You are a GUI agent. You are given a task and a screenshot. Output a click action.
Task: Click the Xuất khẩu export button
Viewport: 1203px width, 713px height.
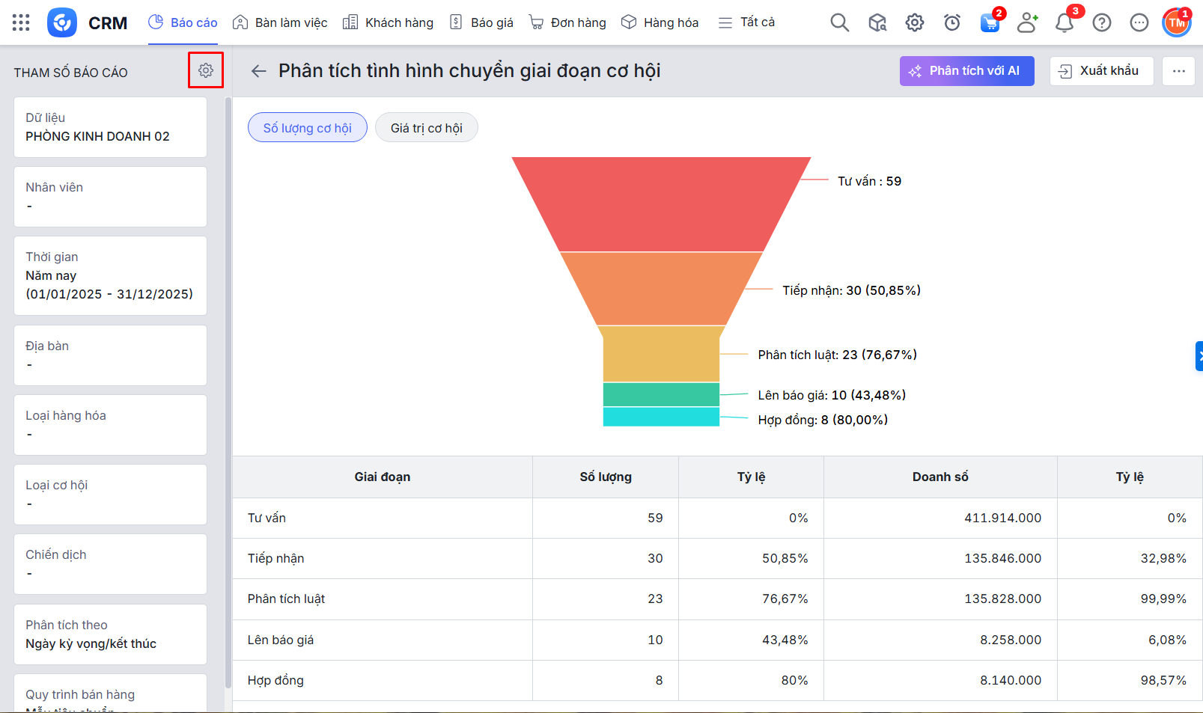pos(1100,71)
